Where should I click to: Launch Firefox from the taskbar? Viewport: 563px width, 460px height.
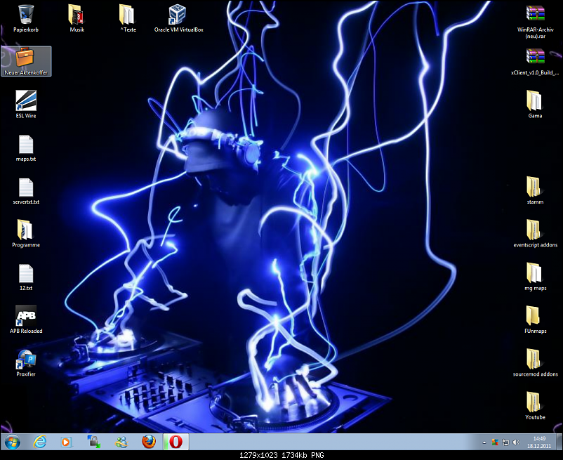[148, 442]
